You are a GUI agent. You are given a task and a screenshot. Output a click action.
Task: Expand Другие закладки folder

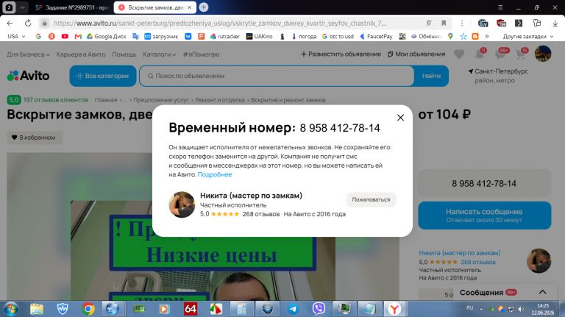tap(528, 36)
